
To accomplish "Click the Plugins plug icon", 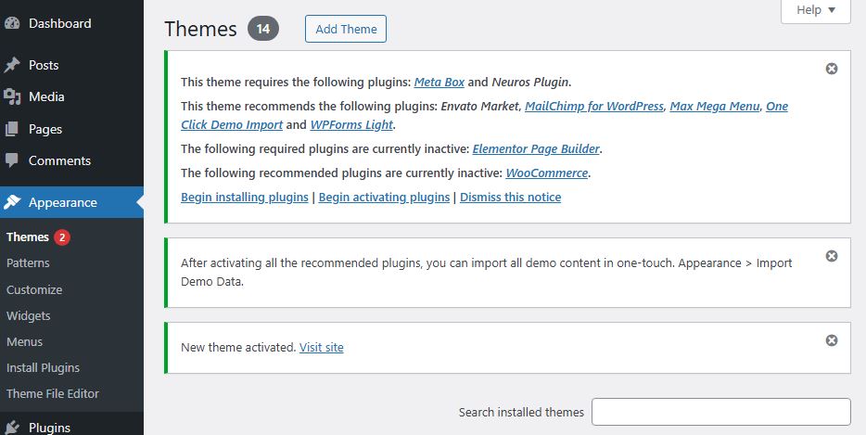I will coord(12,428).
